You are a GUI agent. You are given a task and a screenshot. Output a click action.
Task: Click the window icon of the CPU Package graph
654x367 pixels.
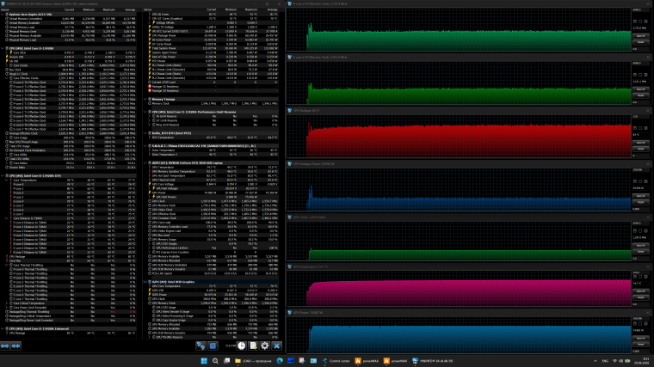pos(289,110)
